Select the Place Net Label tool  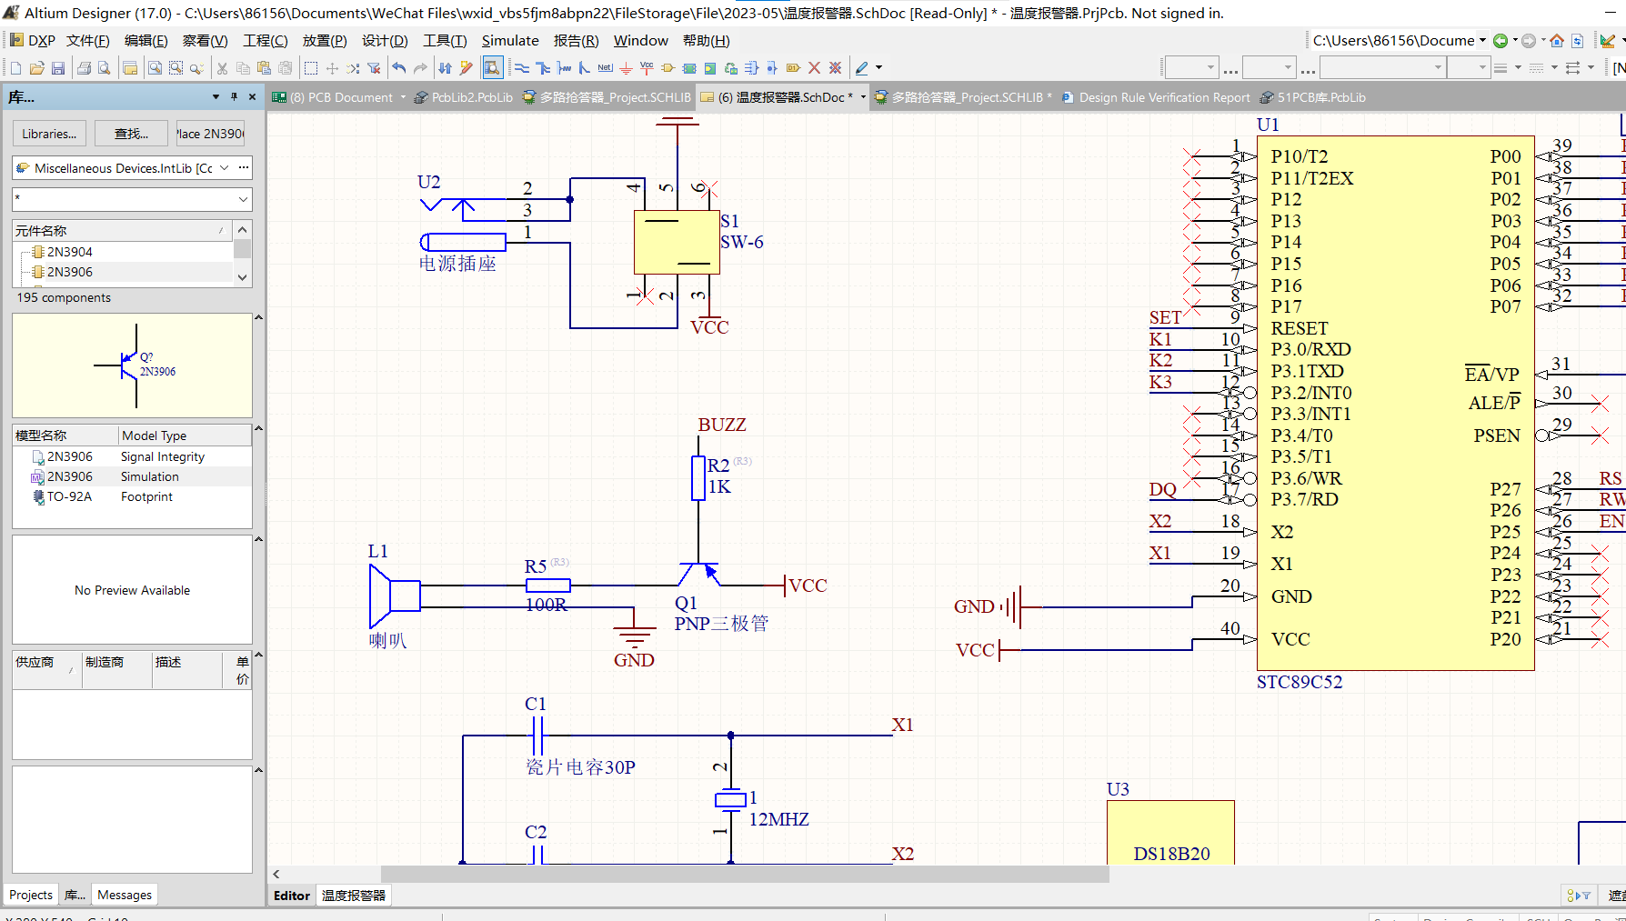[x=605, y=68]
